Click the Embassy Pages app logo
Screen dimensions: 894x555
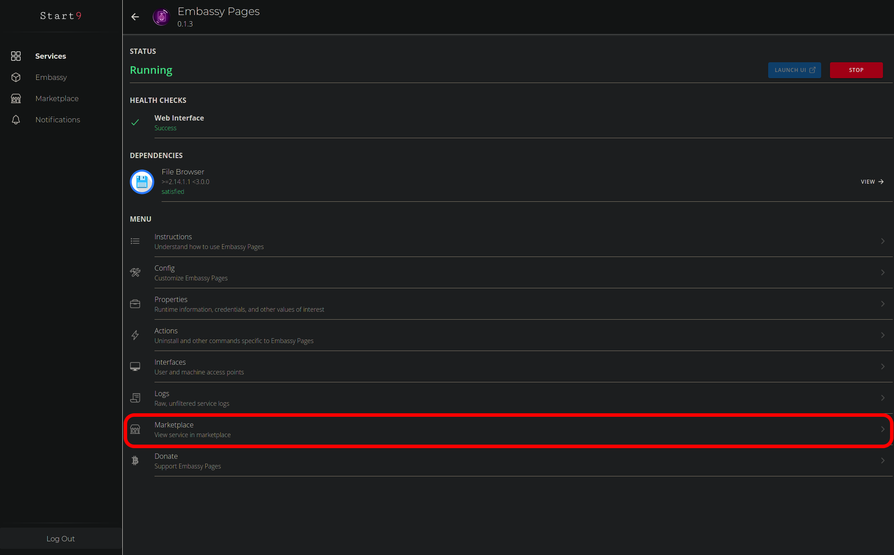162,17
